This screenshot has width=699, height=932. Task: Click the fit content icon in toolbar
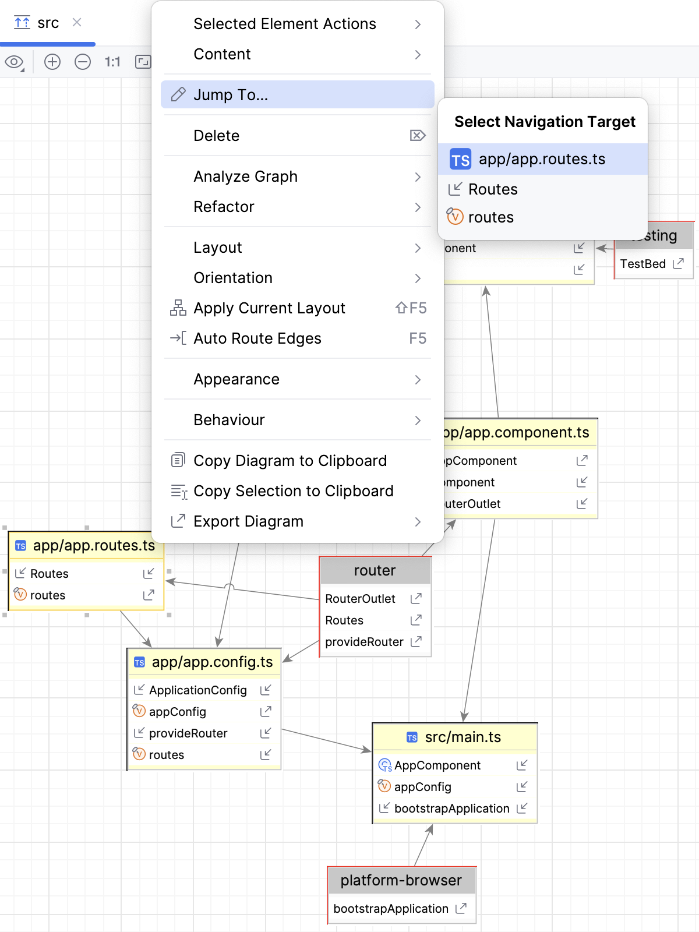(143, 62)
